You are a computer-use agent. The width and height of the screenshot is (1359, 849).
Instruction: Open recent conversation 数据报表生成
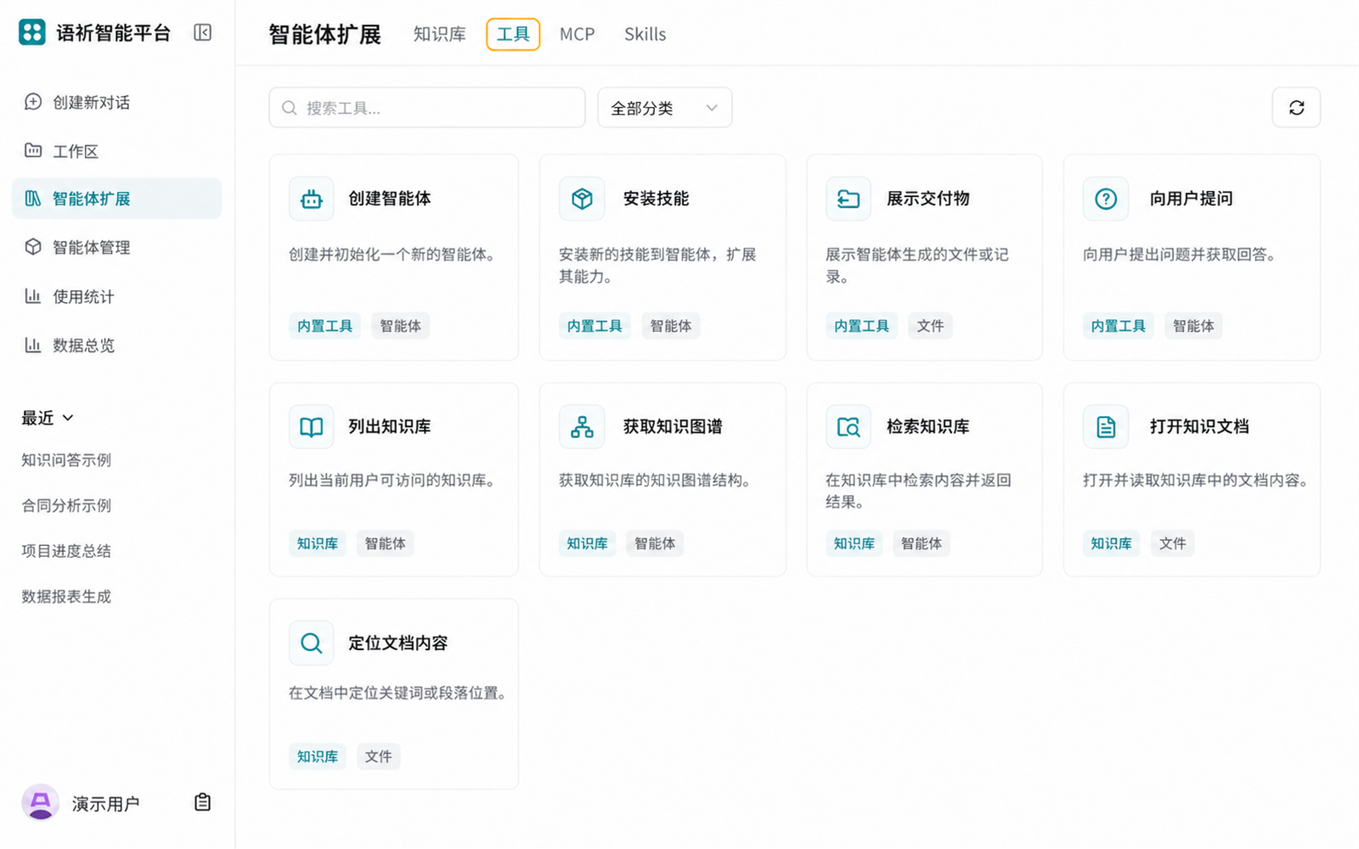(66, 596)
